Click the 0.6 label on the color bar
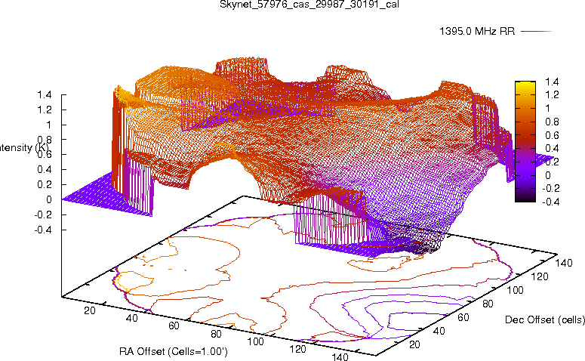The width and height of the screenshot is (585, 361). 552,135
